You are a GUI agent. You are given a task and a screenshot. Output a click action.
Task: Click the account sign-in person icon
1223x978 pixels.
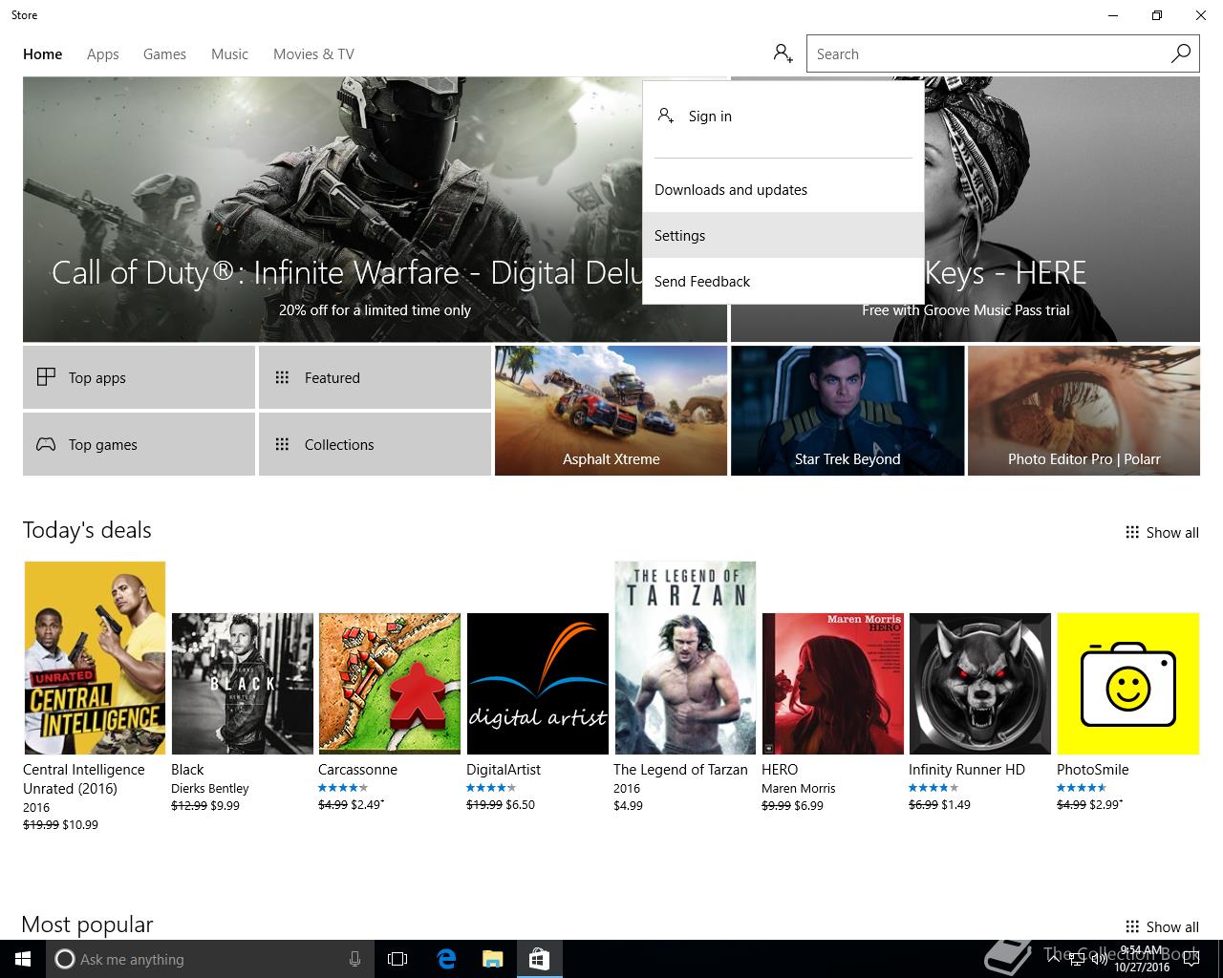click(x=783, y=53)
